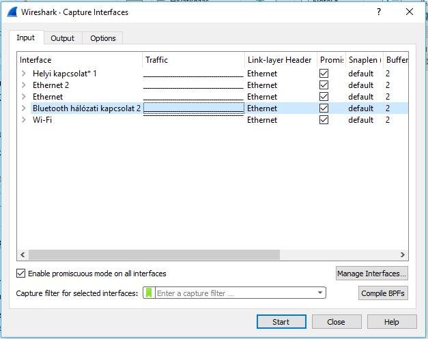
Task: Click Ethernet link-layer cell in Wi-Fi row
Action: point(262,120)
